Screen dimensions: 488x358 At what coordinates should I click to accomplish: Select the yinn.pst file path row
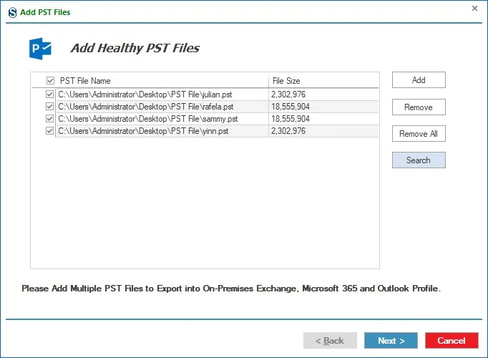[162, 131]
